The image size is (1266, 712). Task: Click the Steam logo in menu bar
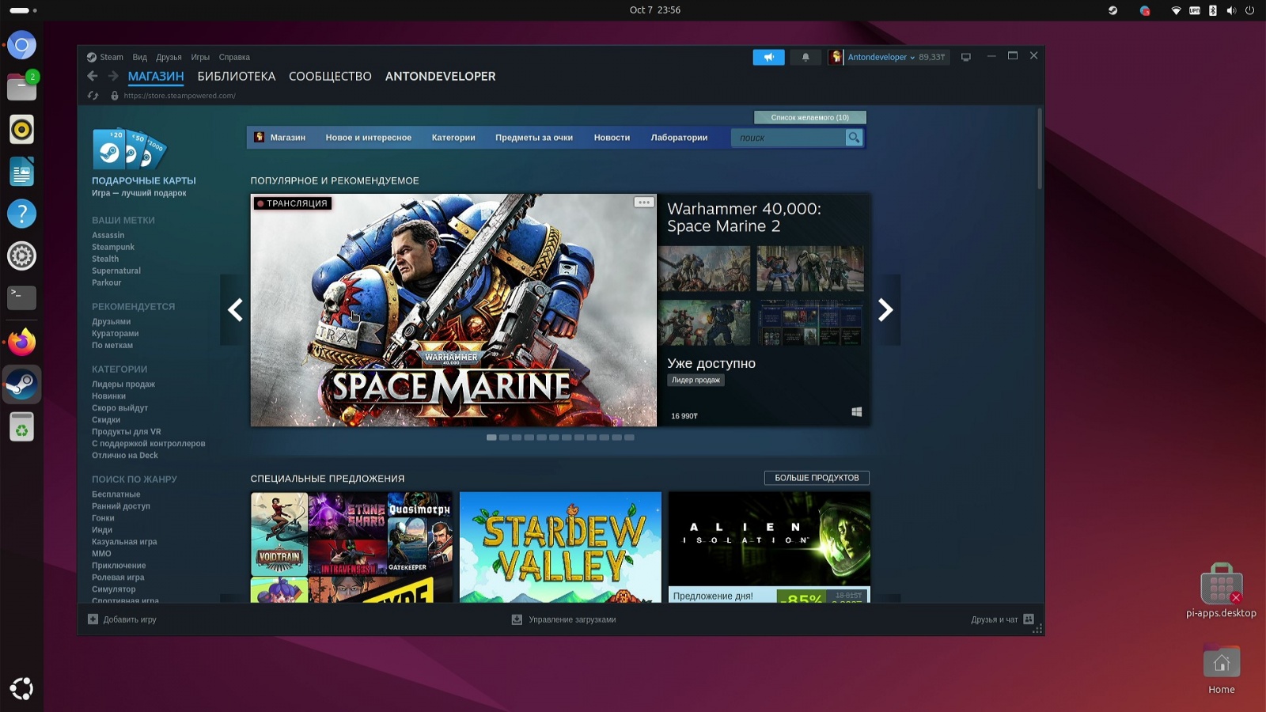click(x=92, y=57)
